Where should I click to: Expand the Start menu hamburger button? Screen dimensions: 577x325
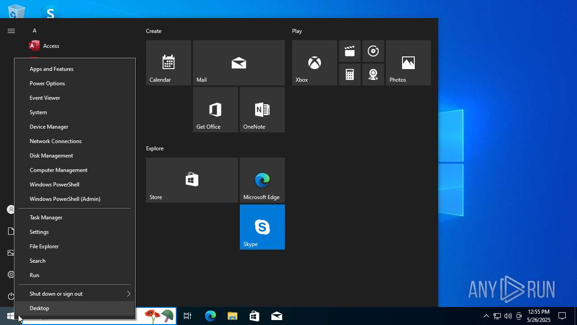tap(11, 31)
